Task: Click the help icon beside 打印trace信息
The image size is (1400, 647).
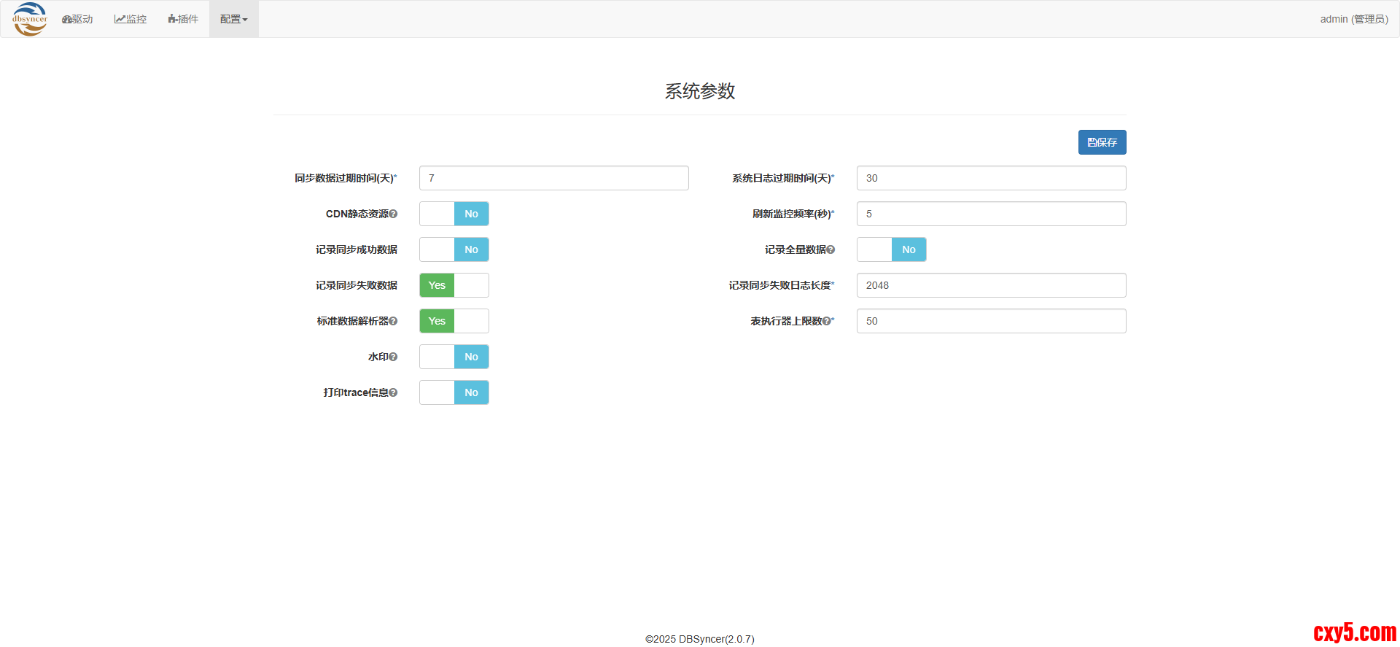Action: click(393, 392)
